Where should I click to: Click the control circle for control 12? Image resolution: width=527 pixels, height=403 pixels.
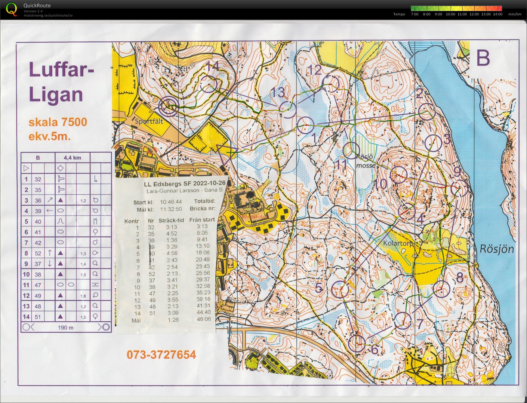(x=331, y=84)
